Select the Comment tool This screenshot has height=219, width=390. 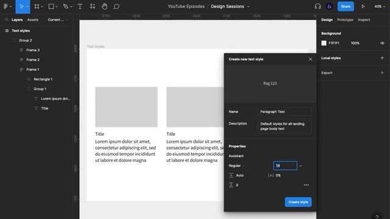click(x=116, y=7)
